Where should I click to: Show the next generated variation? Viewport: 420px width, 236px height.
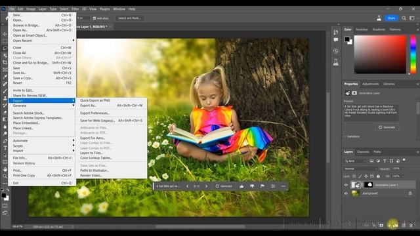coord(206,186)
